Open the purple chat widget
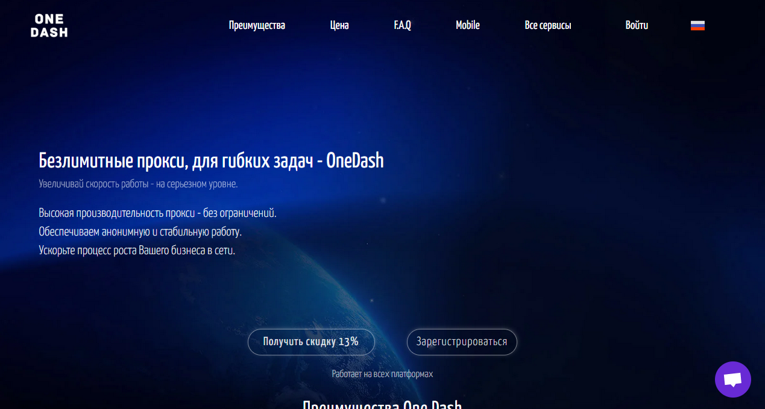Screen dimensions: 765x409 pyautogui.click(x=732, y=379)
